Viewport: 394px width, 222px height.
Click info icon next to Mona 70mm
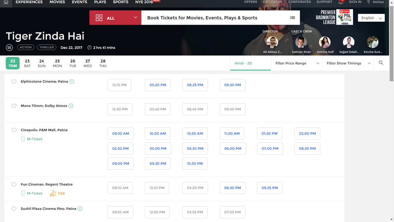pyautogui.click(x=71, y=106)
